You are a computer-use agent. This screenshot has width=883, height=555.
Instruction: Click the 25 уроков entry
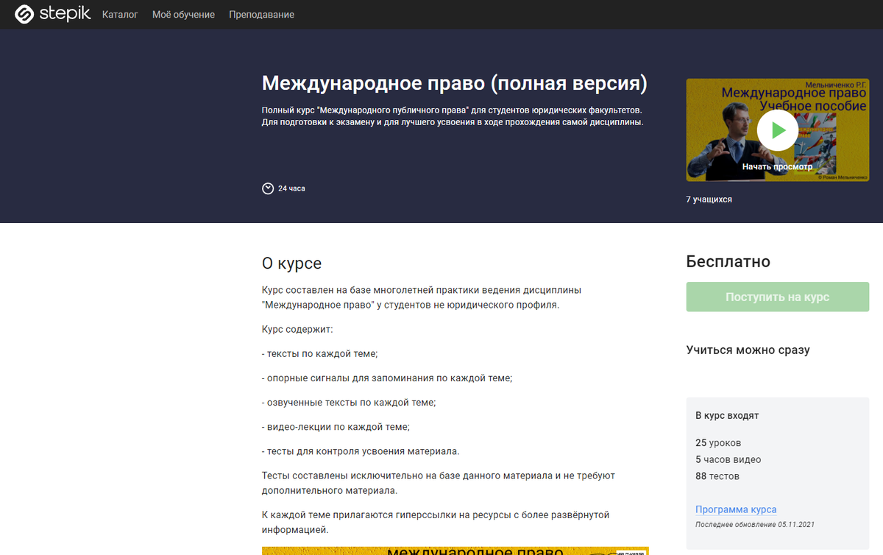(718, 443)
